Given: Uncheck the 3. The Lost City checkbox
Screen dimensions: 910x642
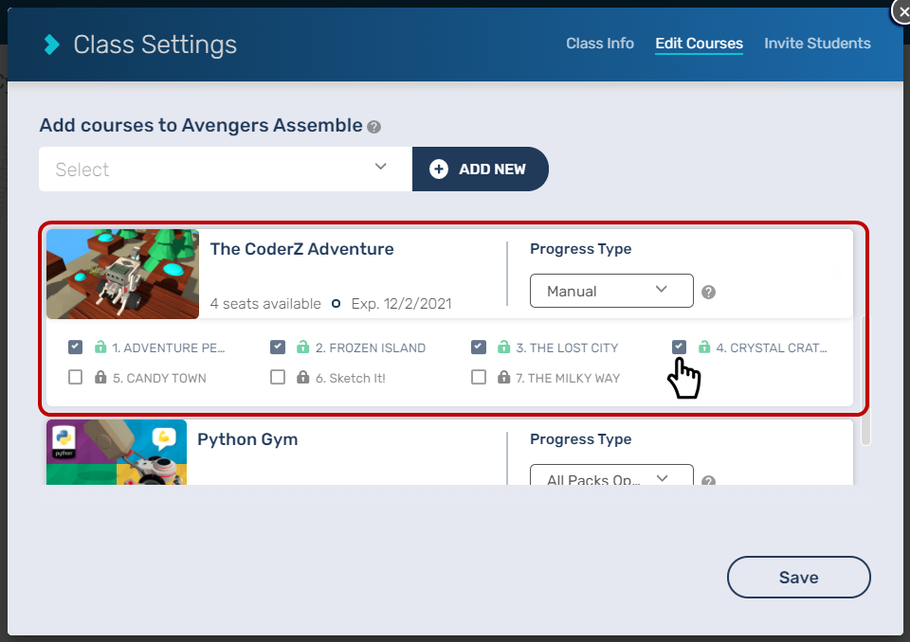Looking at the screenshot, I should click(479, 347).
